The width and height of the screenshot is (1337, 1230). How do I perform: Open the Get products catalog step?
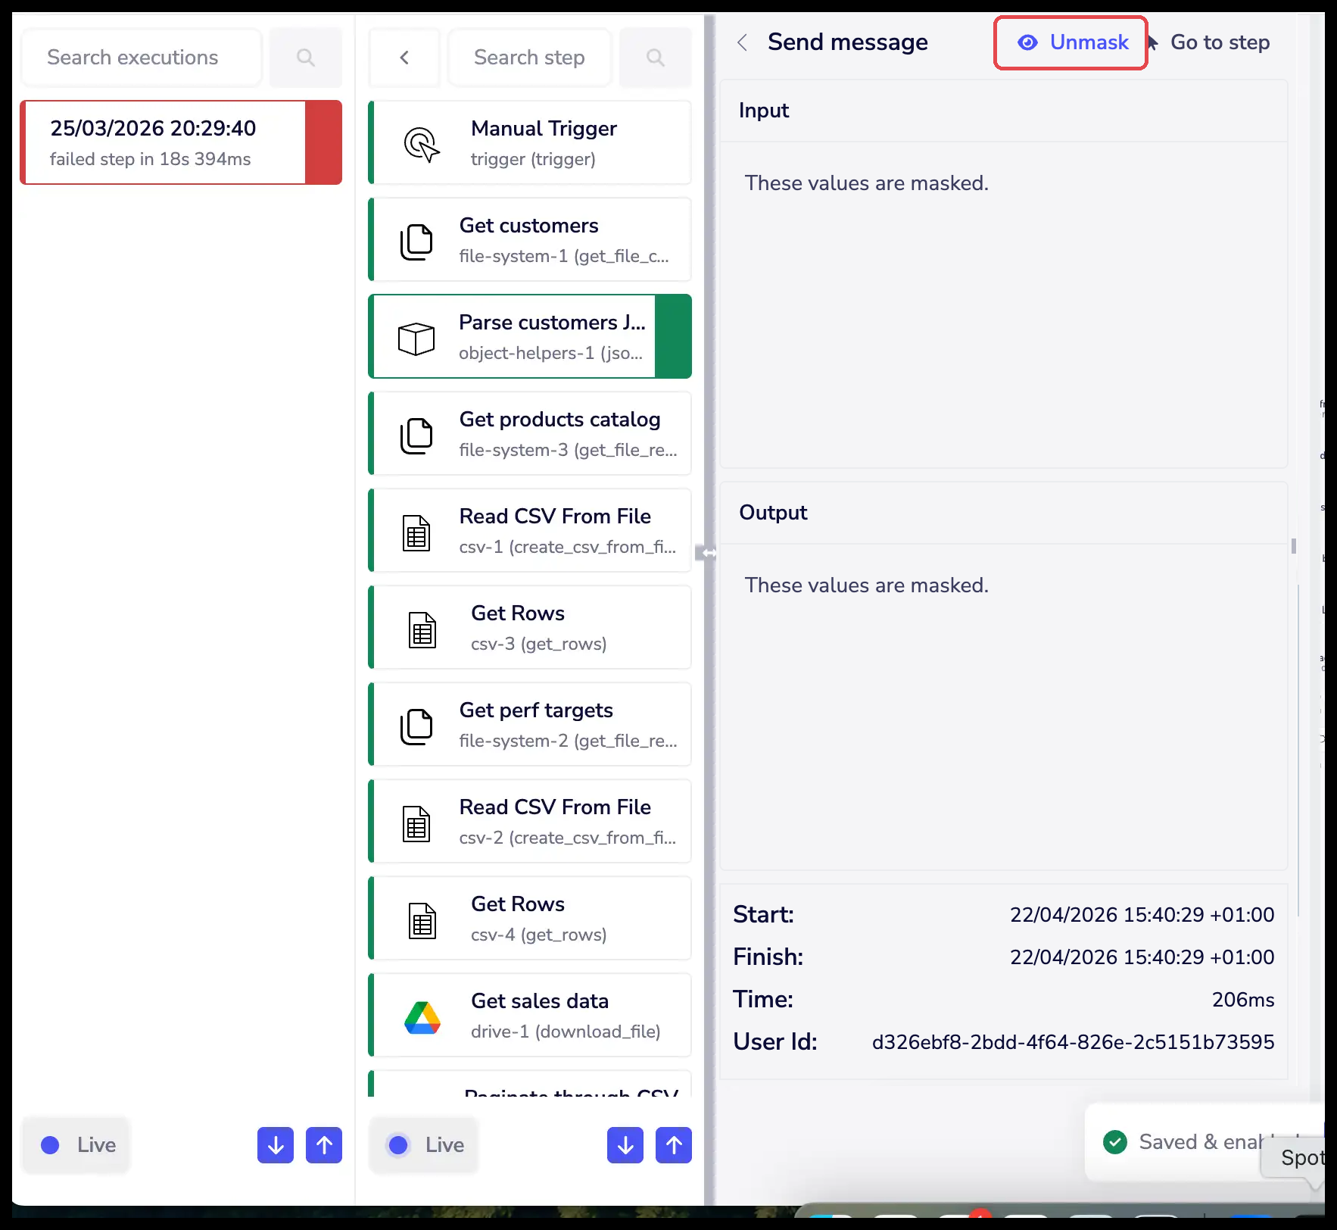pos(530,433)
